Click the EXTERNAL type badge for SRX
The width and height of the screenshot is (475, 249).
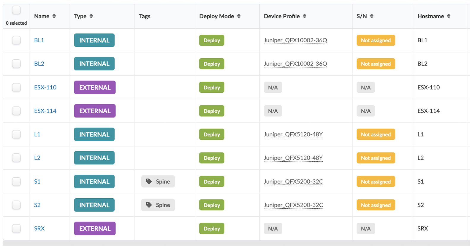[95, 229]
